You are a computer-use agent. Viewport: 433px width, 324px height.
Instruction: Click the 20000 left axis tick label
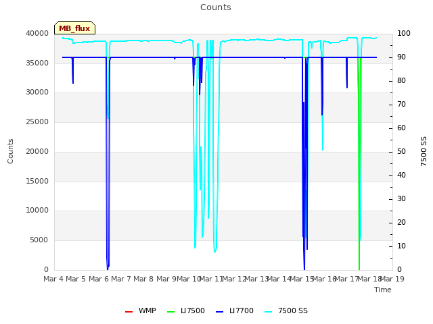pyautogui.click(x=37, y=151)
